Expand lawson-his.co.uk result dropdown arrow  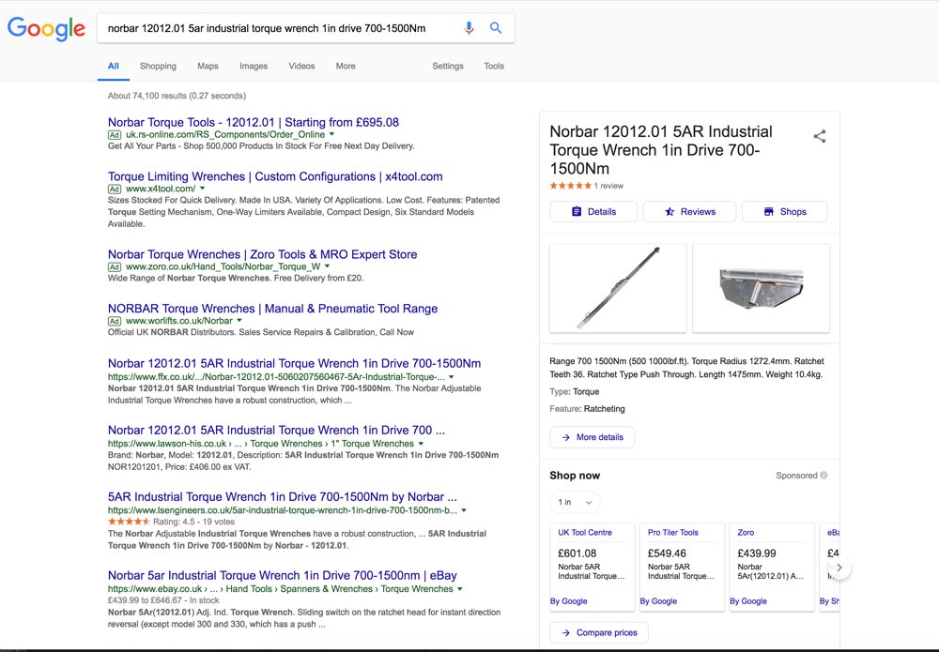(421, 444)
